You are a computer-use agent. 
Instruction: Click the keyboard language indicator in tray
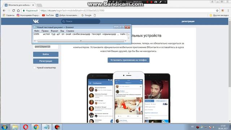[192, 127]
